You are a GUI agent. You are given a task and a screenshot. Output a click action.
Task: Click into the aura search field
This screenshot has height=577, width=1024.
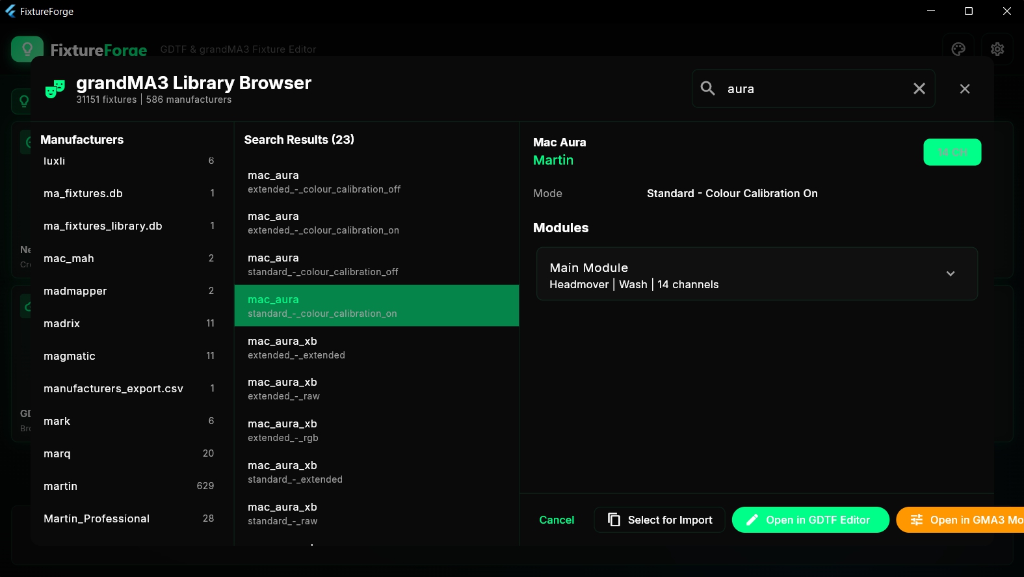(813, 89)
